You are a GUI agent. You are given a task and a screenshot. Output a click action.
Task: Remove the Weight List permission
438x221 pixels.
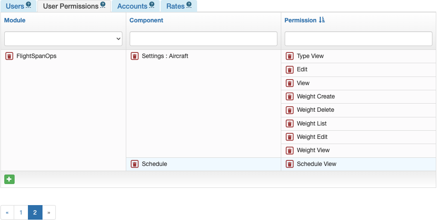[x=290, y=123]
